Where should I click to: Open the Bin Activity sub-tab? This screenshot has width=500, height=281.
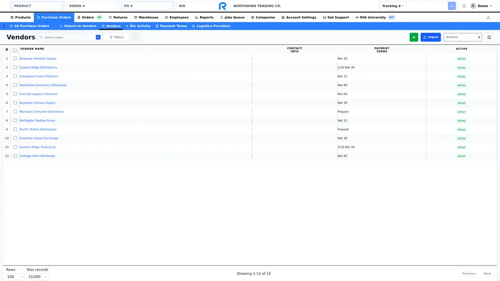pos(137,26)
